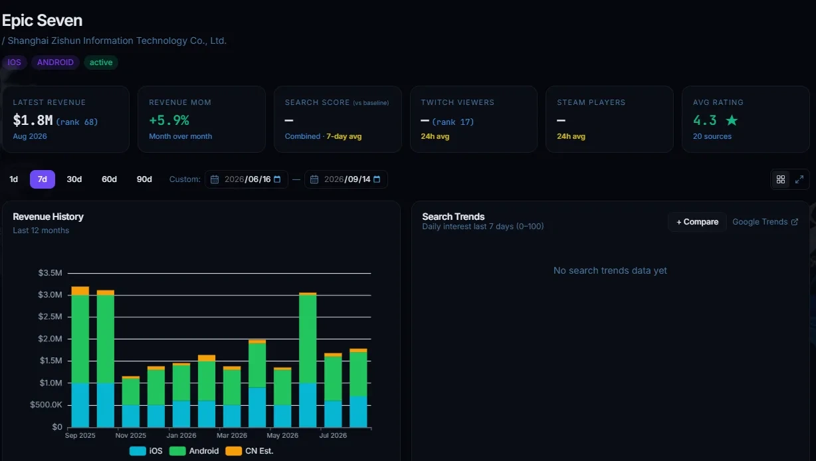The image size is (816, 461).
Task: Open the start date calendar picker icon
Action: [276, 179]
